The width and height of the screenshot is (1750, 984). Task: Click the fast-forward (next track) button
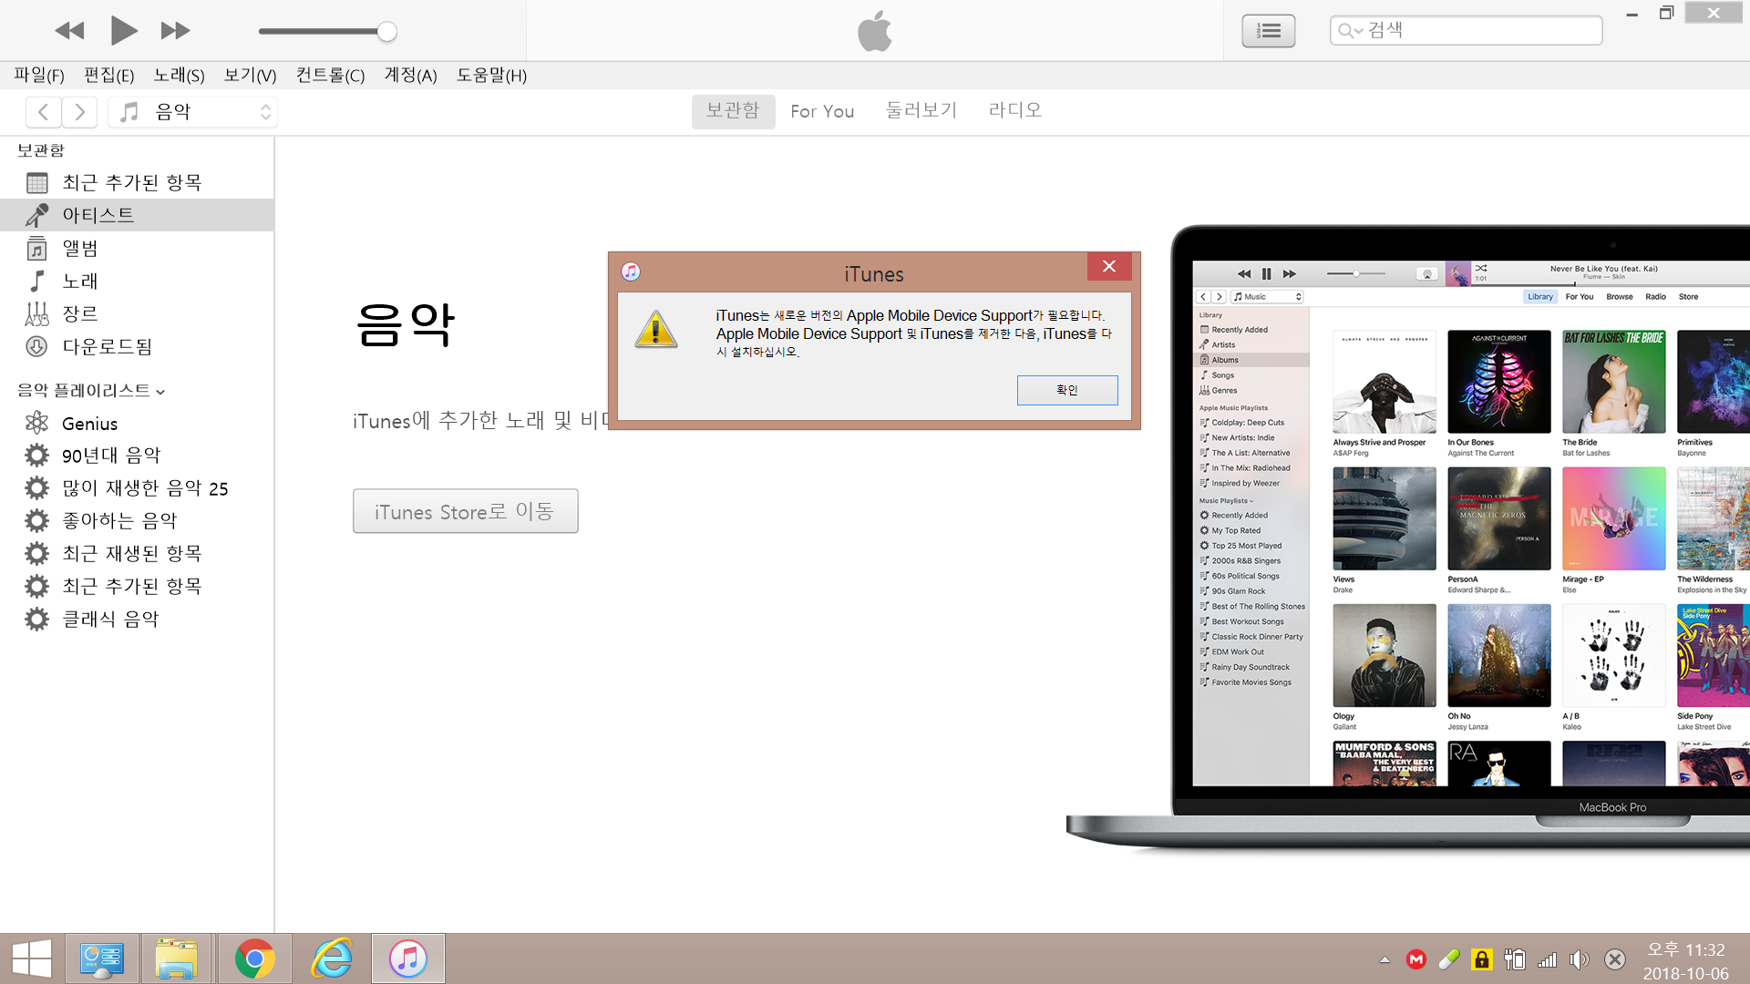click(x=175, y=31)
